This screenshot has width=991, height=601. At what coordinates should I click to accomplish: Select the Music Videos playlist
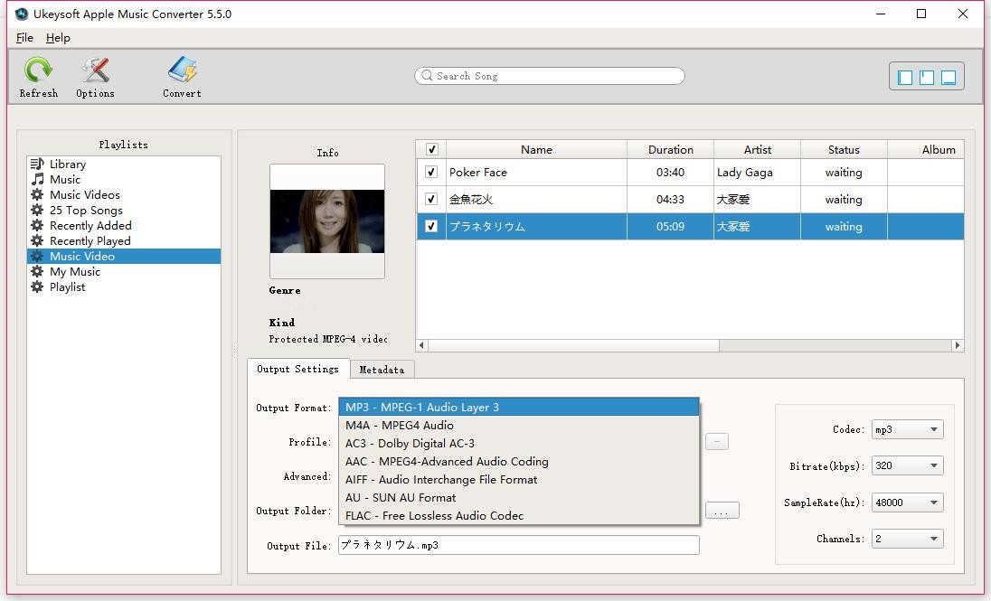(x=124, y=194)
